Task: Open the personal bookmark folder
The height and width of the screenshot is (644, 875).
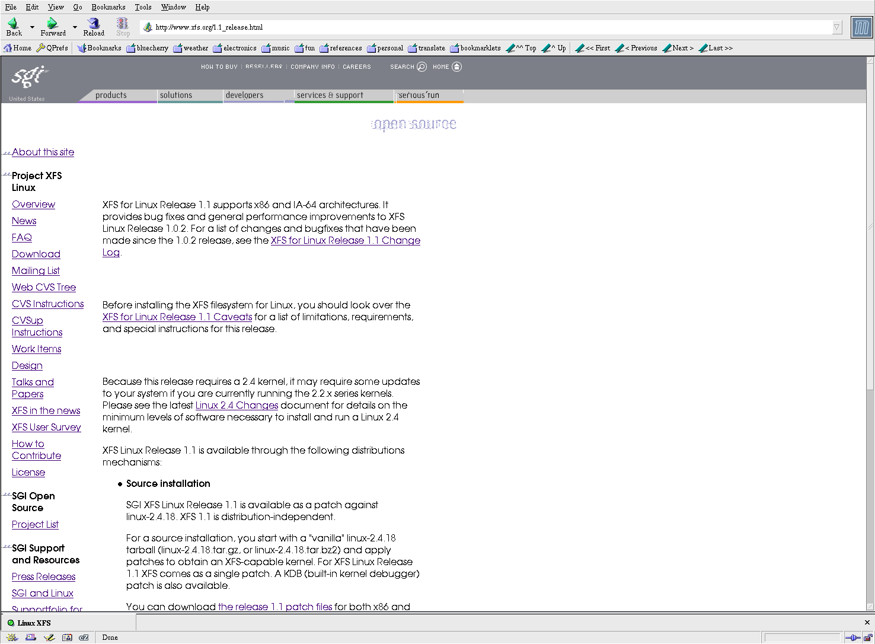Action: tap(385, 48)
